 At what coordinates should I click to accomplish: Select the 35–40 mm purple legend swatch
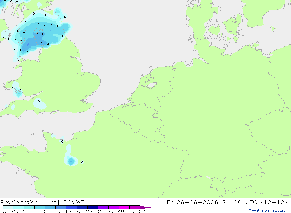coord(114,207)
